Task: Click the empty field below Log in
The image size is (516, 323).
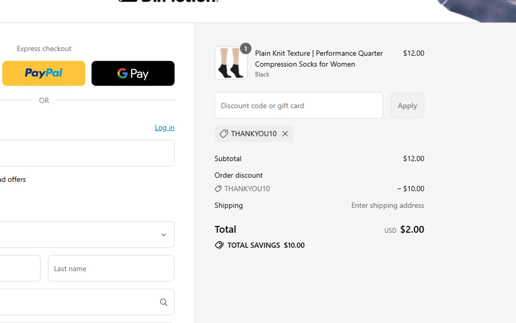Action: point(87,153)
